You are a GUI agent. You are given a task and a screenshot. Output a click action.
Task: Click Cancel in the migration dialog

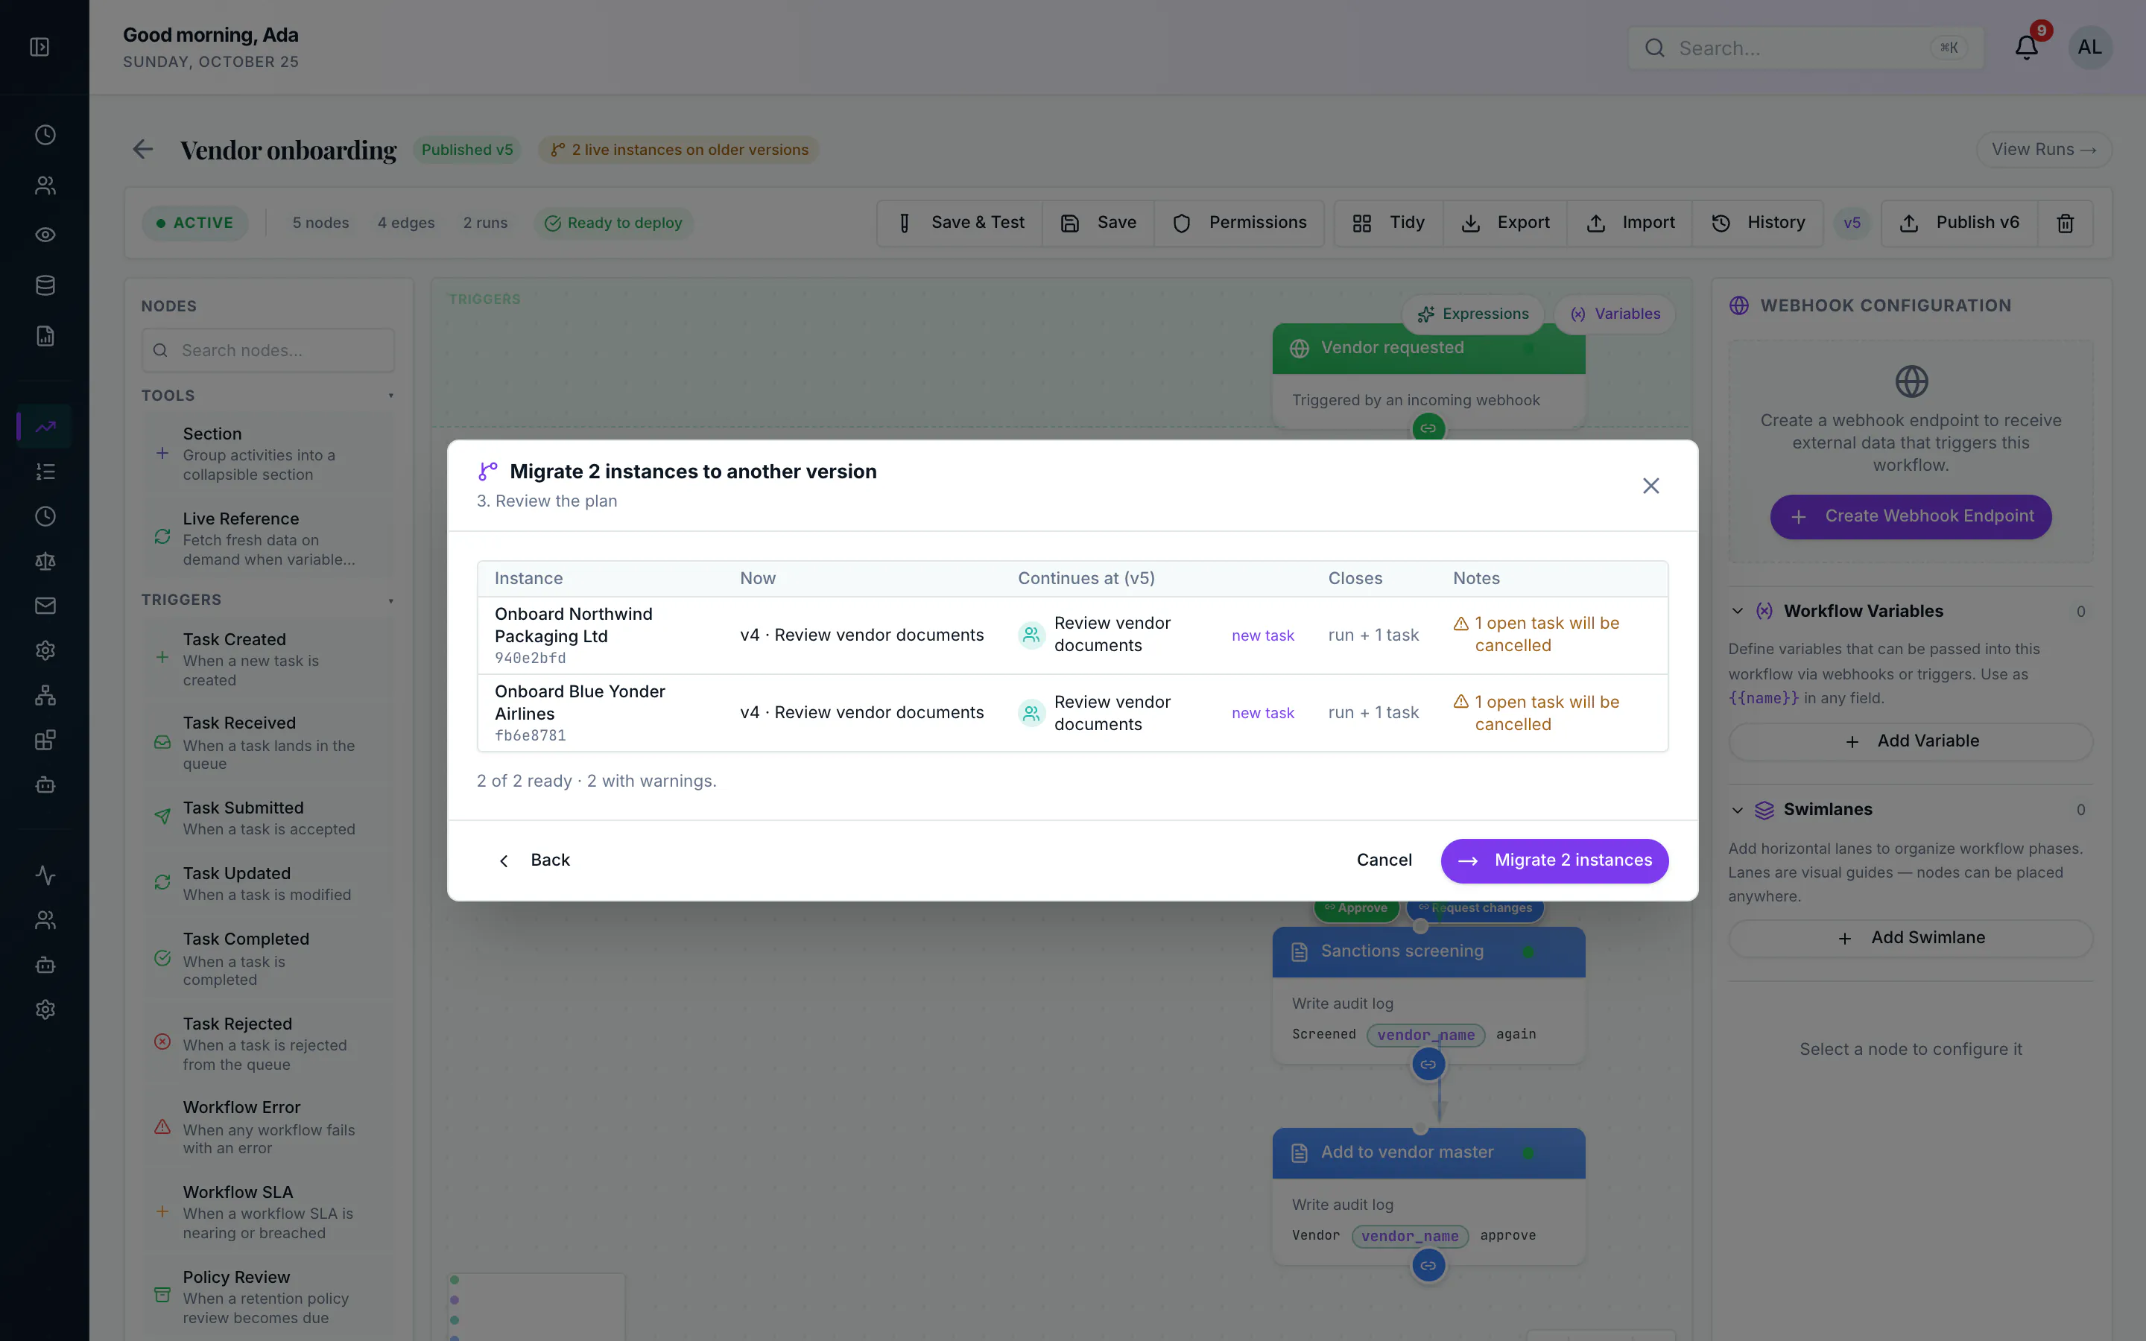tap(1384, 860)
